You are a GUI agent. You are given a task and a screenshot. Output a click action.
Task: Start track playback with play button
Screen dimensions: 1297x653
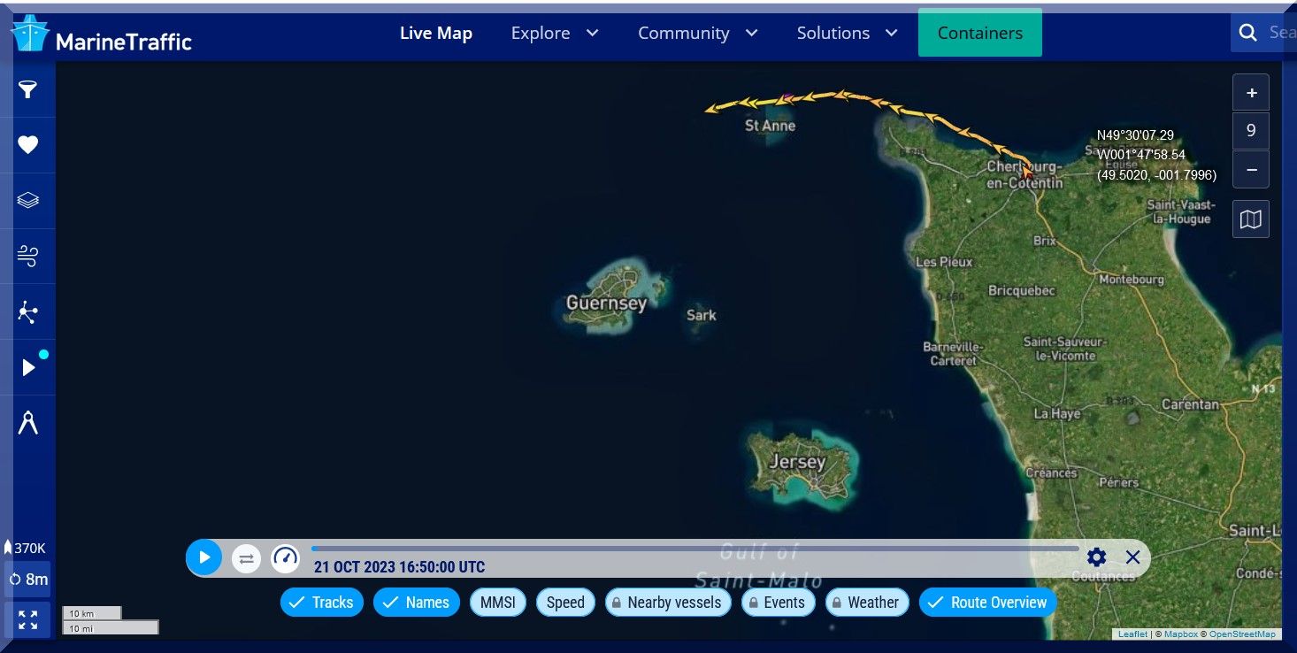pos(204,557)
